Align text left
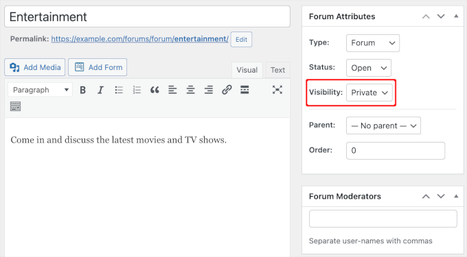467x257 pixels. [x=172, y=90]
